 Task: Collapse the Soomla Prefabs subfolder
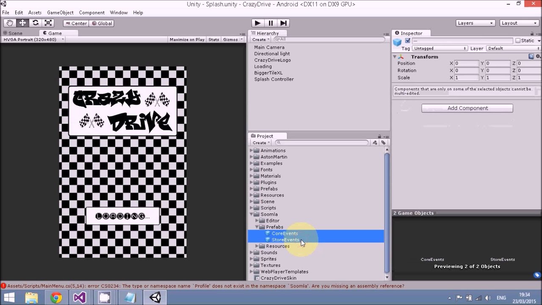pos(257,227)
